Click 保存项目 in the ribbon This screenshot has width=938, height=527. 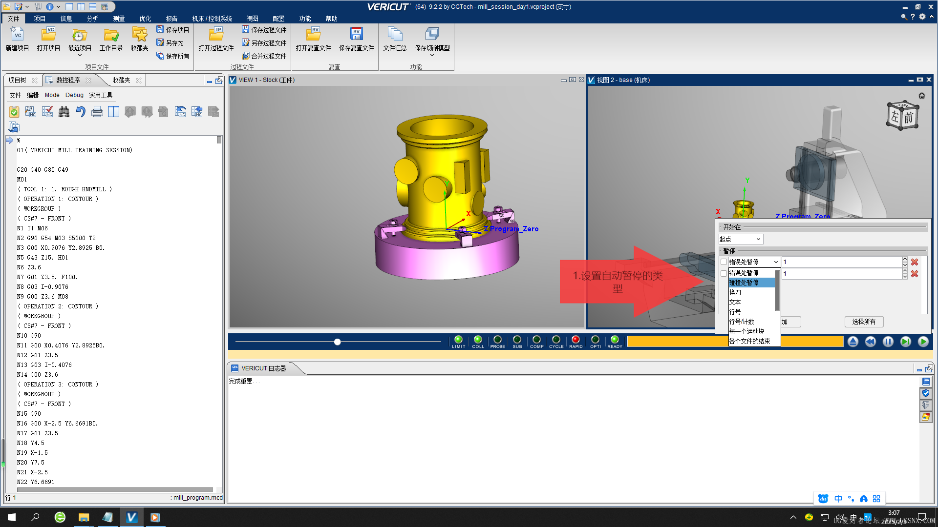click(x=173, y=30)
